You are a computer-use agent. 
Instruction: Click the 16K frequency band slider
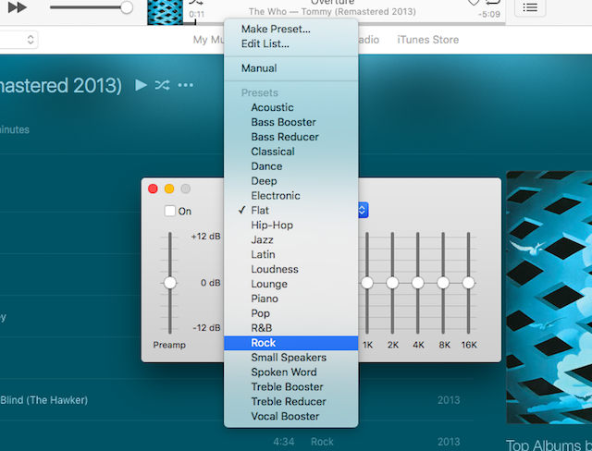point(469,283)
